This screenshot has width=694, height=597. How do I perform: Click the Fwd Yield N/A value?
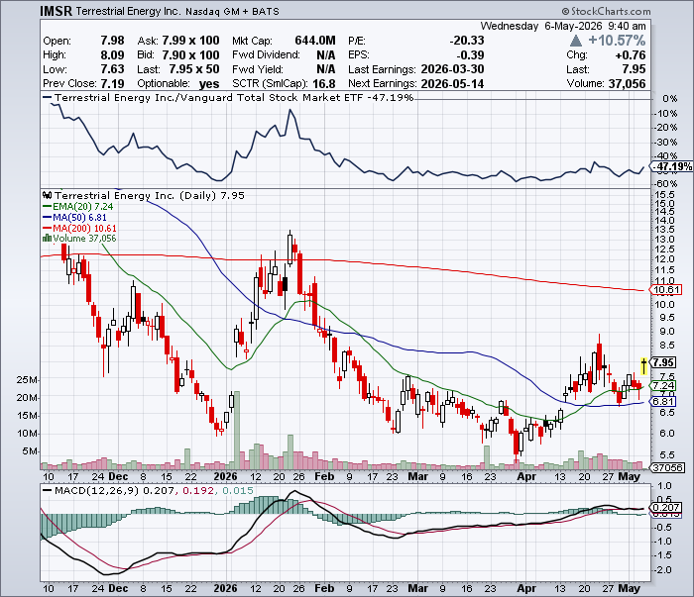click(326, 69)
